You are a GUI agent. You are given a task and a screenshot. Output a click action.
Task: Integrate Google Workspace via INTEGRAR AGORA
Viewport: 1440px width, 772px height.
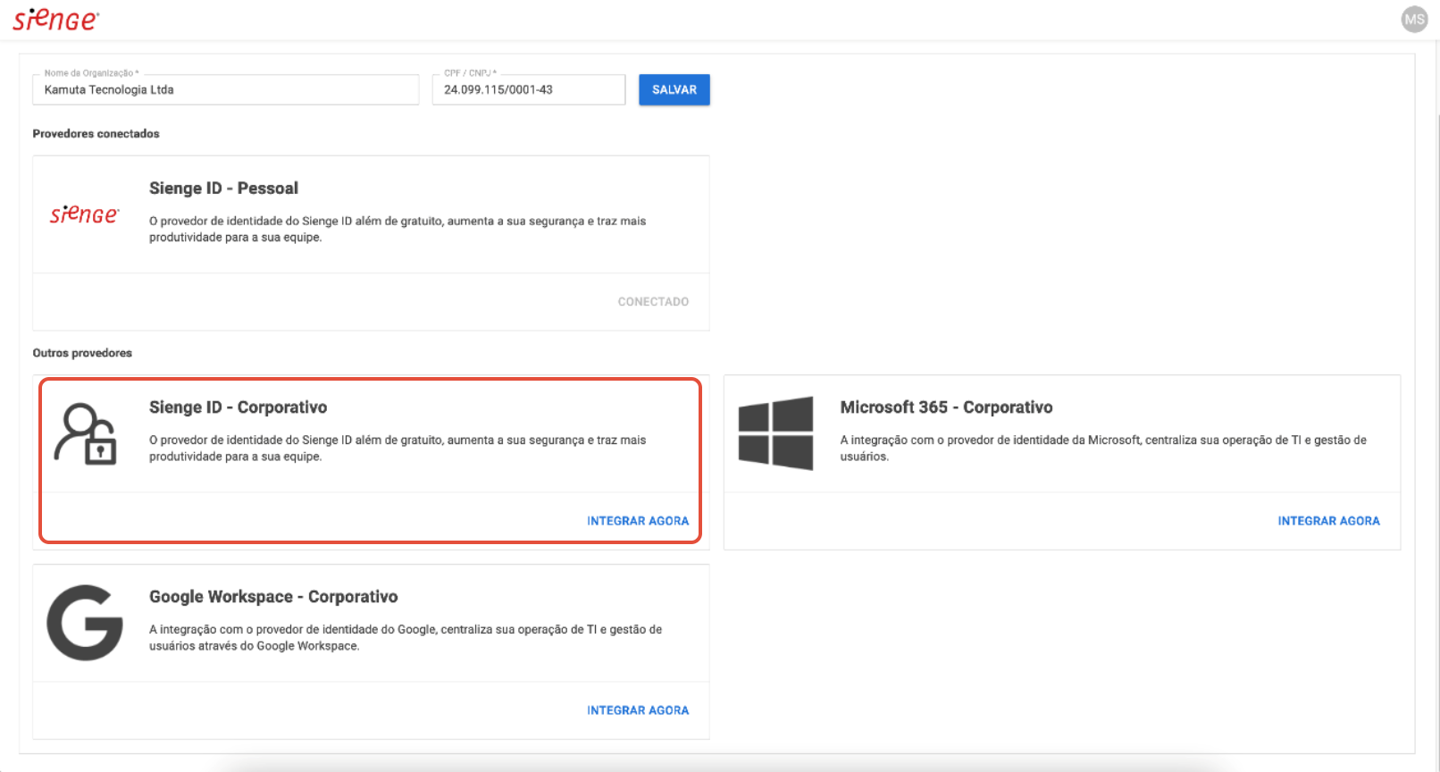tap(638, 710)
